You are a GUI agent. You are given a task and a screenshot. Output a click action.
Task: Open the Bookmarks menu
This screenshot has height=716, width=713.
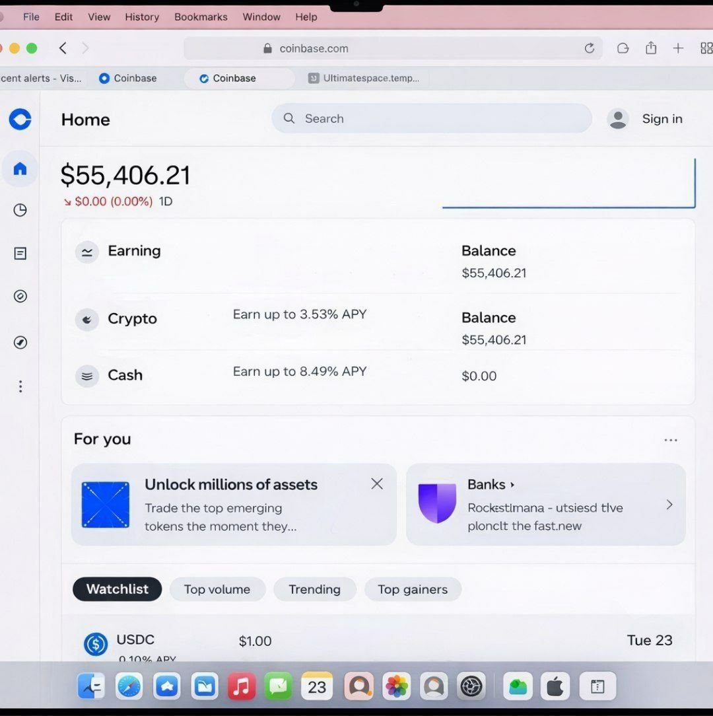(x=201, y=17)
